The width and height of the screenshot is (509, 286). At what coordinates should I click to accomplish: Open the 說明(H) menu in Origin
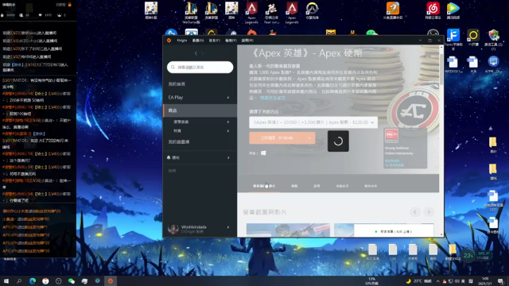tap(247, 41)
